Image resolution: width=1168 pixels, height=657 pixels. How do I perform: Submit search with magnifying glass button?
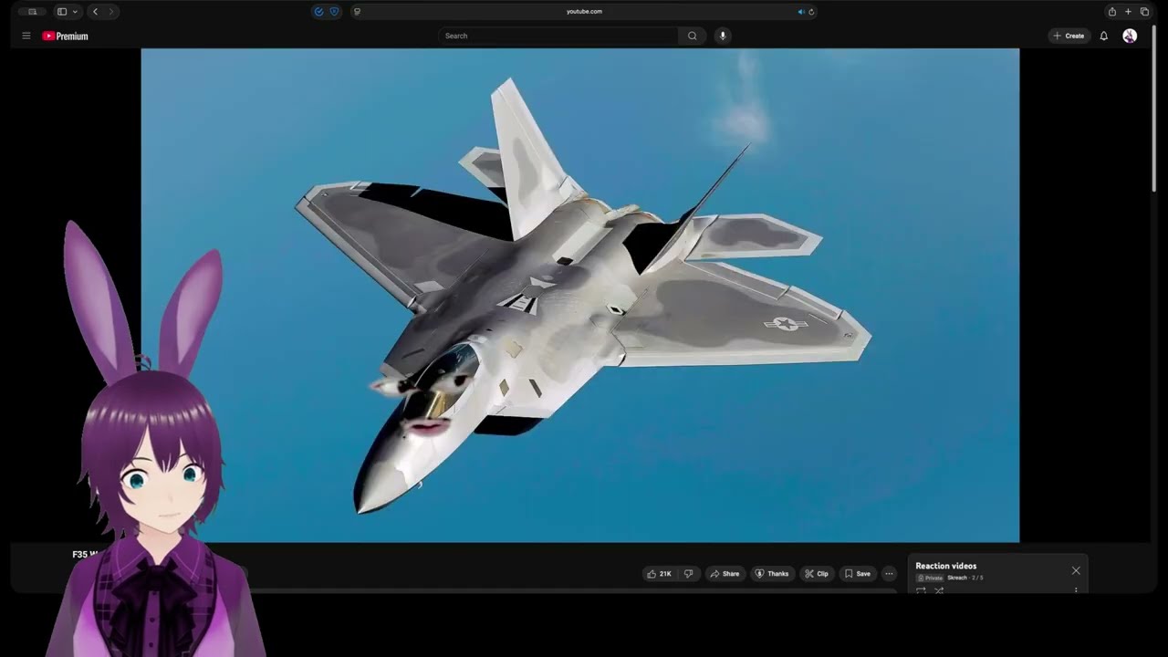coord(692,36)
